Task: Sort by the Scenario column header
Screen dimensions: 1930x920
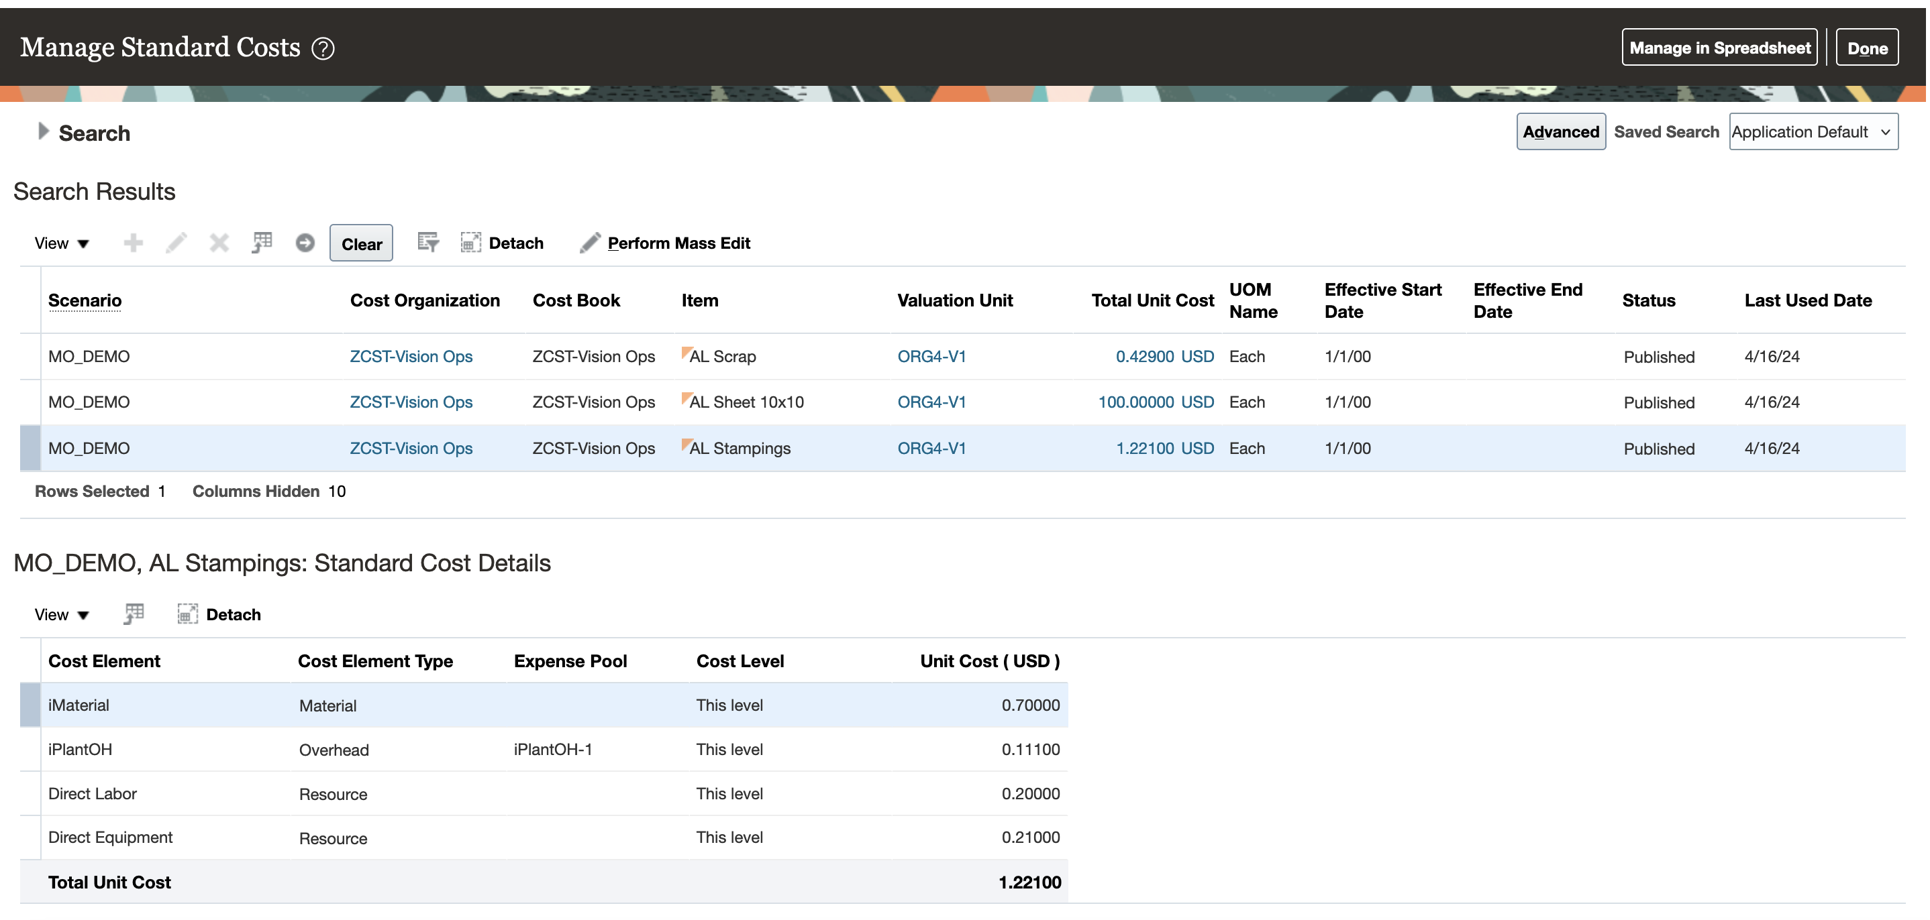Action: [x=85, y=301]
